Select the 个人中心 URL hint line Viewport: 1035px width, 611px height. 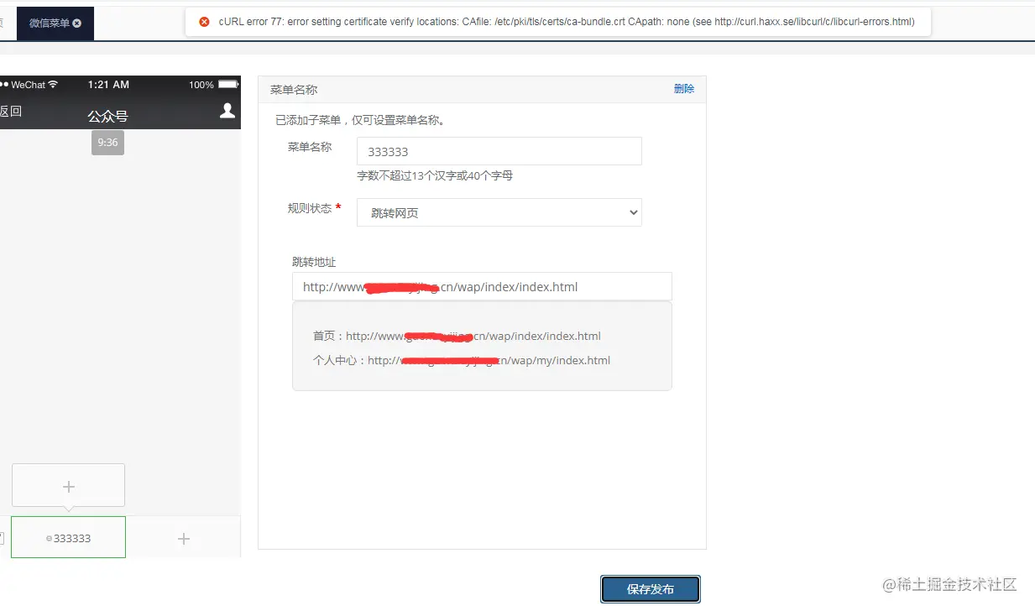click(x=462, y=360)
